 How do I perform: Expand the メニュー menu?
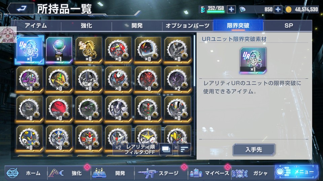(x=296, y=172)
